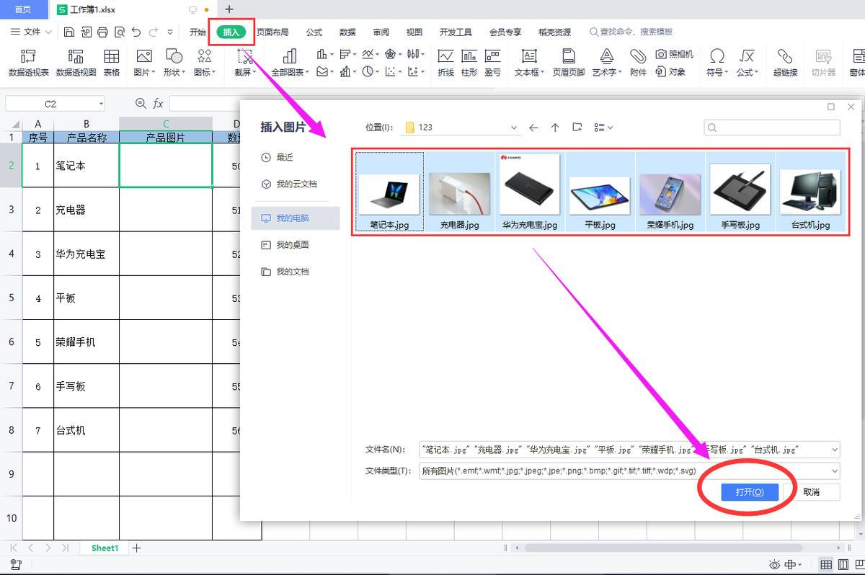This screenshot has width=865, height=575.
Task: Open the 图标 icons library
Action: tap(205, 63)
